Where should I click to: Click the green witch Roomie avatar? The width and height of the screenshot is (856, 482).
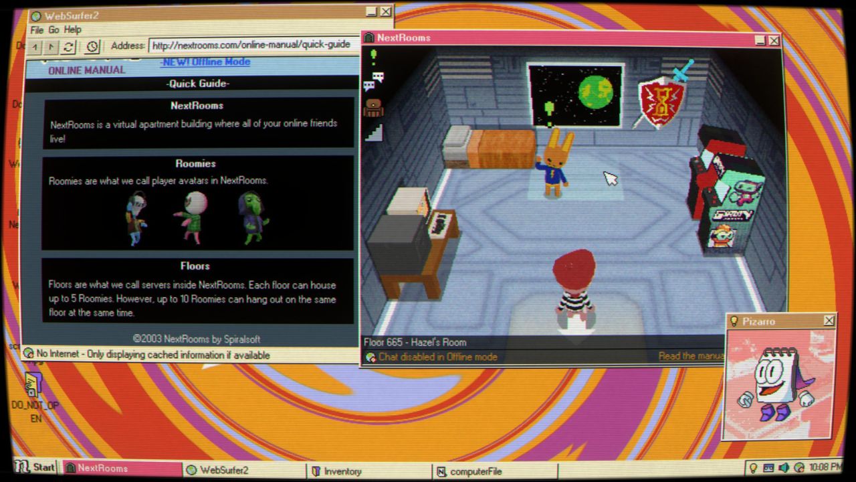[x=253, y=218]
